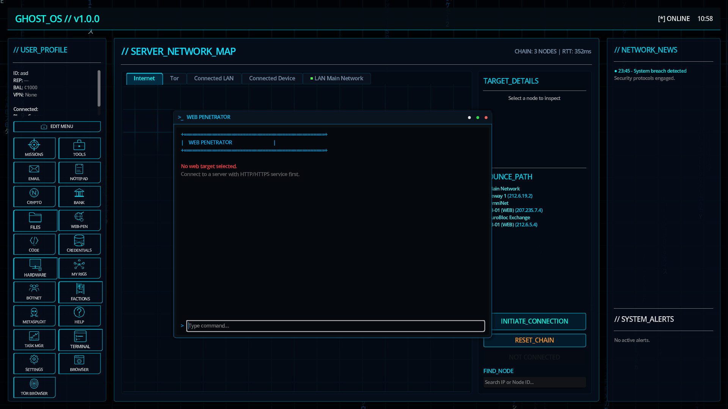Open the Tor Browser icon
This screenshot has height=409, width=728.
pyautogui.click(x=34, y=387)
